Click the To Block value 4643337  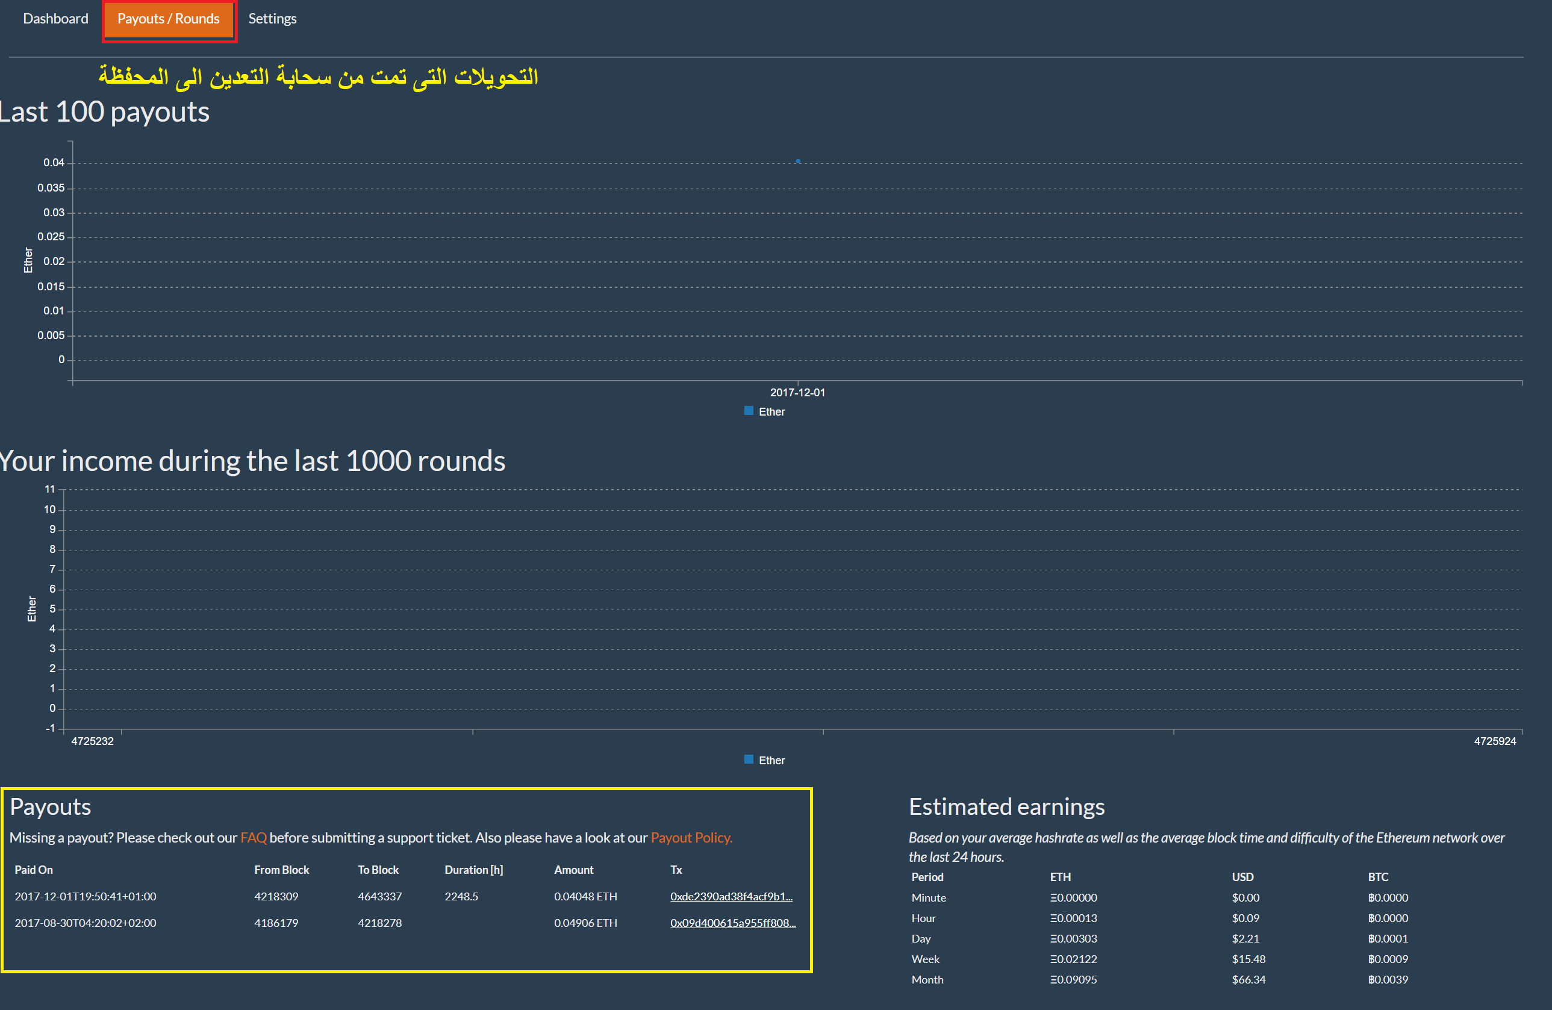click(380, 897)
